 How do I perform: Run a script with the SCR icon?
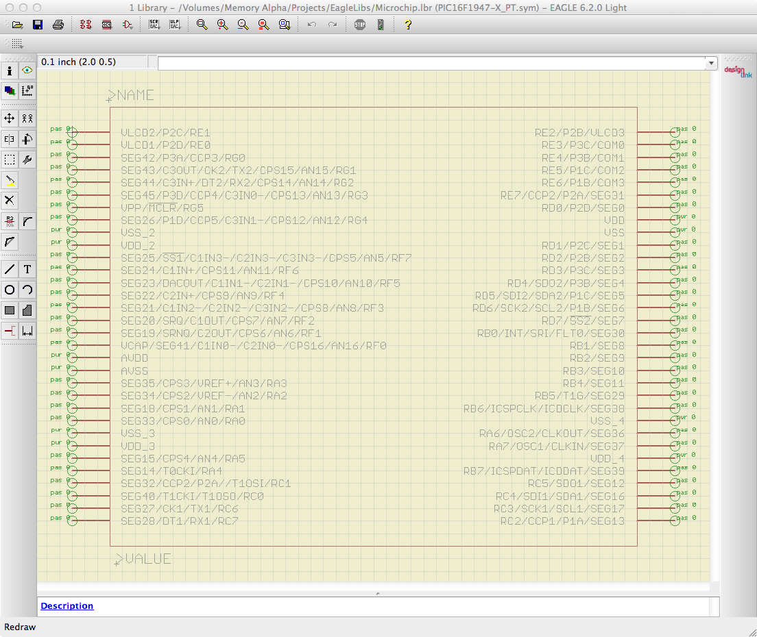[154, 25]
